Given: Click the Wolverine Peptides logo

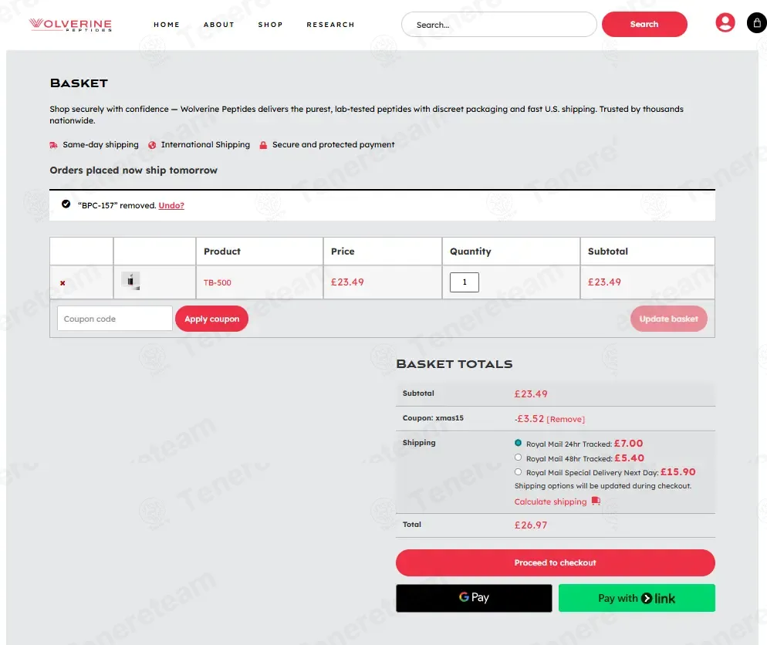Looking at the screenshot, I should tap(70, 25).
